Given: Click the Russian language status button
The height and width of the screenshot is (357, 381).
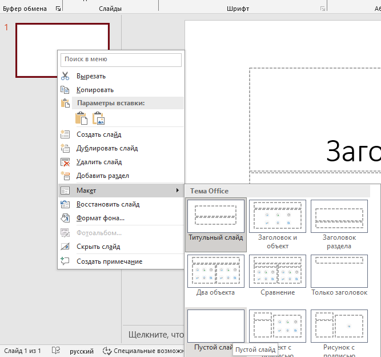Looking at the screenshot, I should point(82,351).
